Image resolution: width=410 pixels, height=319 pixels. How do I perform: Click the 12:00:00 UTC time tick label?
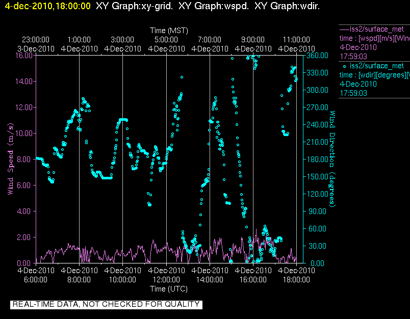click(166, 280)
